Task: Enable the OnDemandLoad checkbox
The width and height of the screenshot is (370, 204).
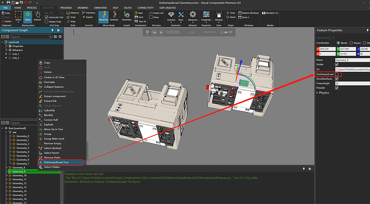Action: pyautogui.click(x=337, y=74)
